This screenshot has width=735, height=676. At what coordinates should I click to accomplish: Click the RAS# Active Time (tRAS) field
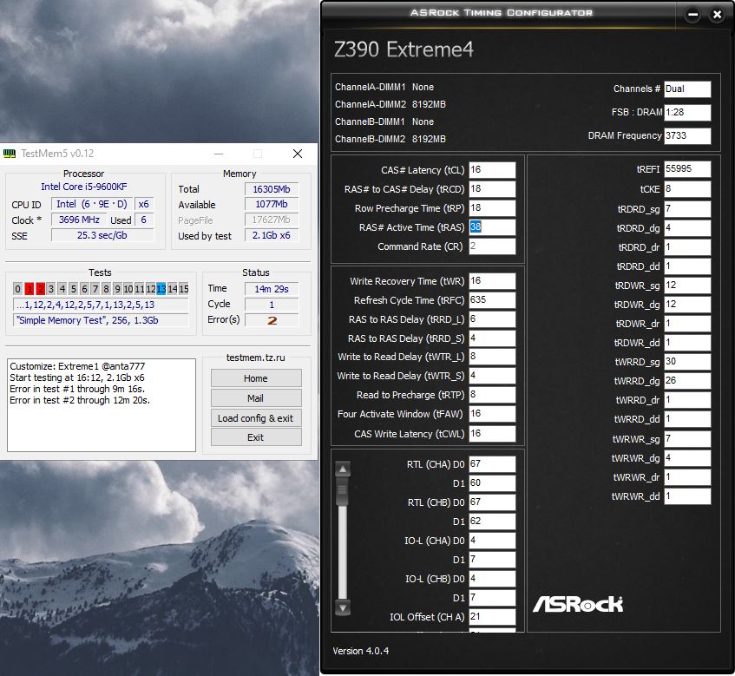pos(492,227)
